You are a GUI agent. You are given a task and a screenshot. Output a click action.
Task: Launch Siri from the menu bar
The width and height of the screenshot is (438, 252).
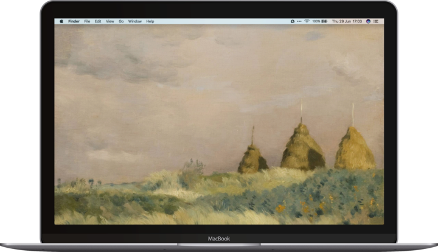[x=368, y=21]
